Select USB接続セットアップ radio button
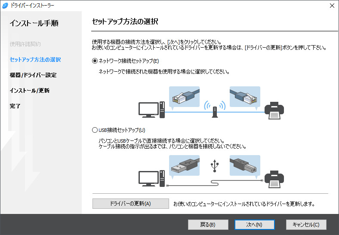 point(95,130)
